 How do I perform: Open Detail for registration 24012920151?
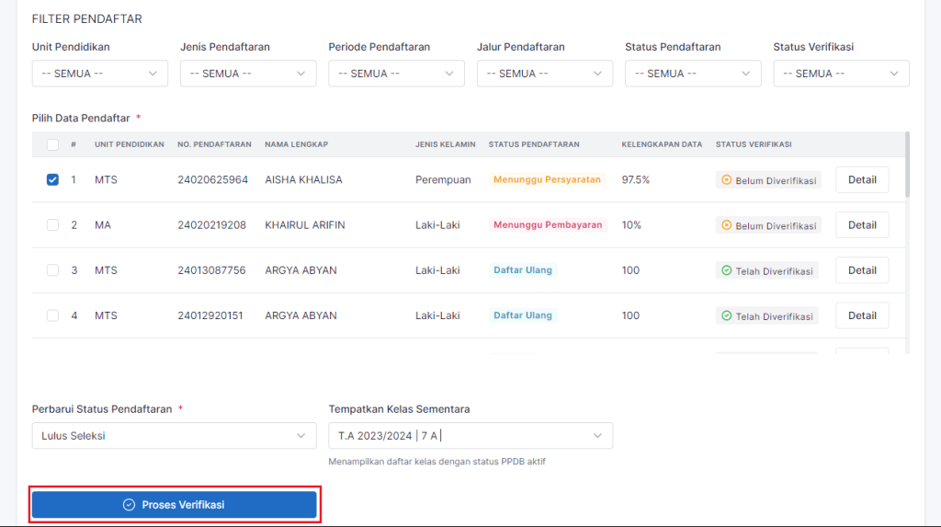[862, 315]
